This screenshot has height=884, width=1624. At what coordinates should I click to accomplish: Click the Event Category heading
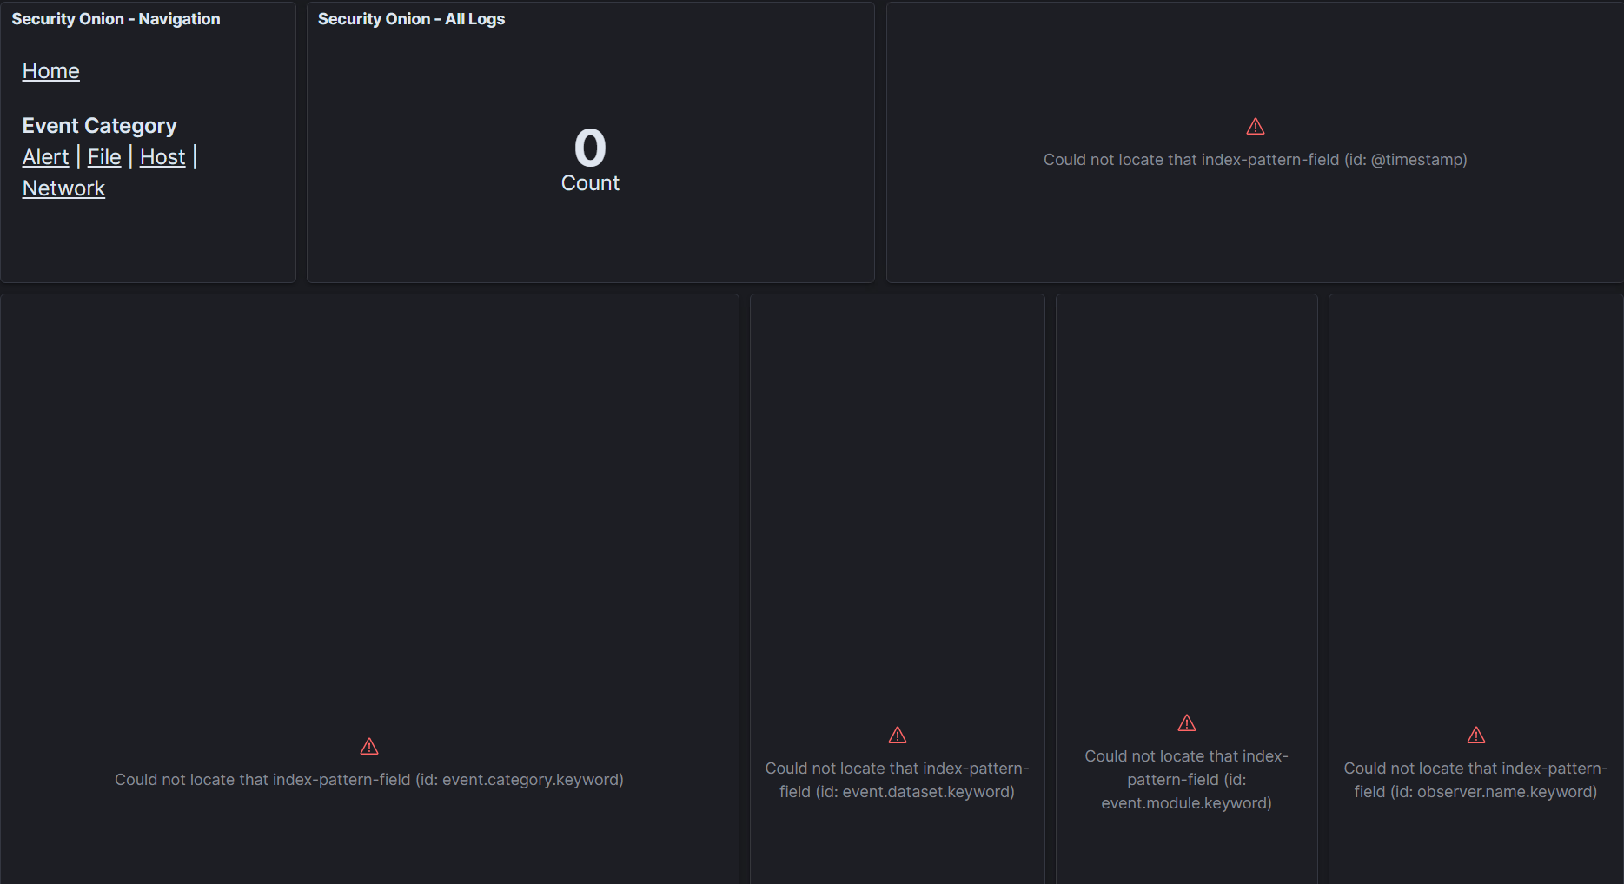point(100,126)
